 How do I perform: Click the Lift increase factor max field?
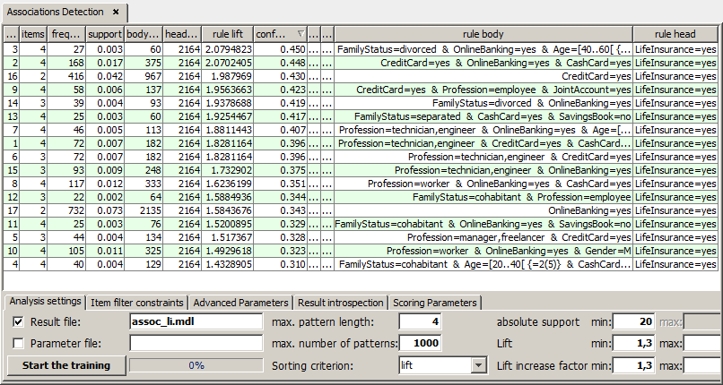[x=701, y=365]
